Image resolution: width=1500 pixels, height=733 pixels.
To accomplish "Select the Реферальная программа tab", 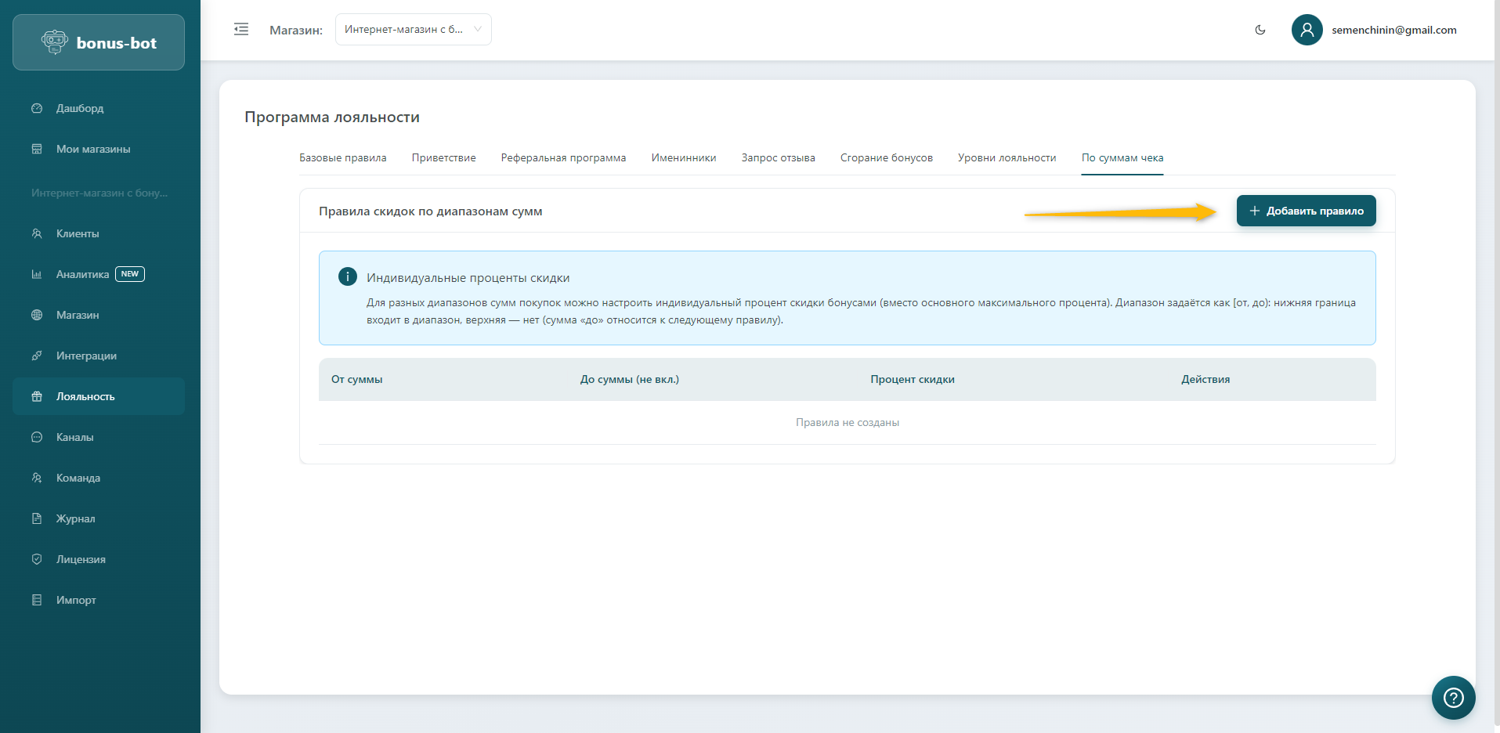I will [563, 158].
